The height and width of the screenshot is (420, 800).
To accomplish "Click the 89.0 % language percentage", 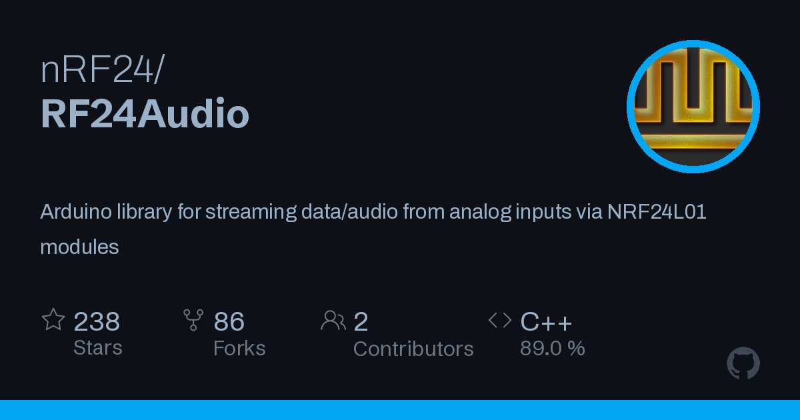I will (553, 348).
